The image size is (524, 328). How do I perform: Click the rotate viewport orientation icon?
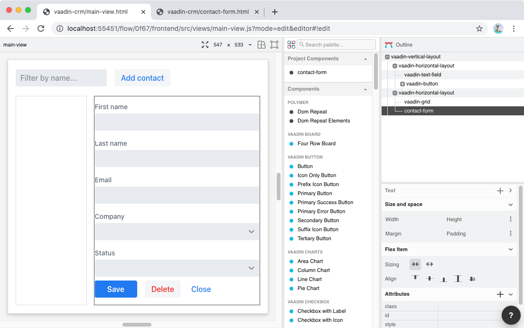[262, 45]
